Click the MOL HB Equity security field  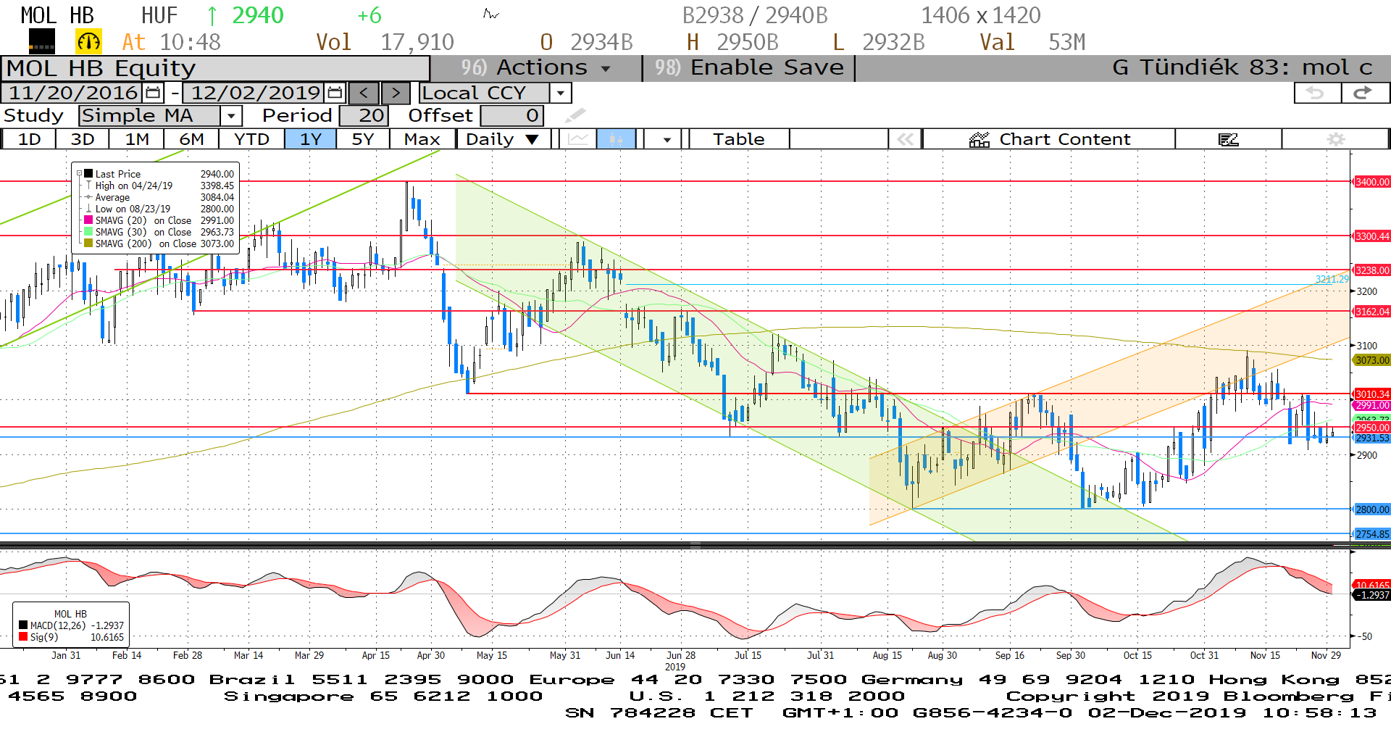215,68
